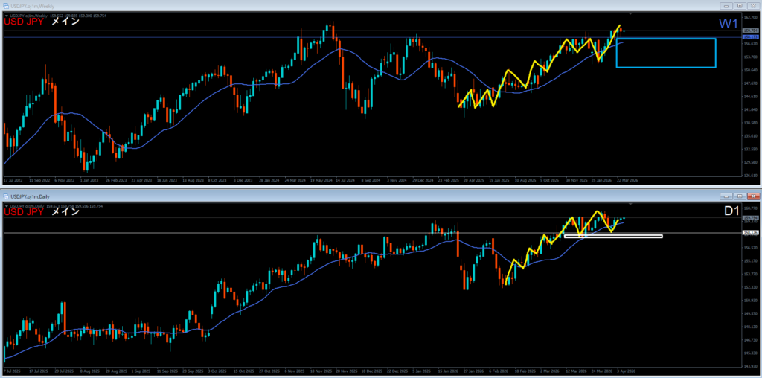Click the blue 158.133 price label on weekly chart
This screenshot has height=378, width=762.
pos(750,36)
